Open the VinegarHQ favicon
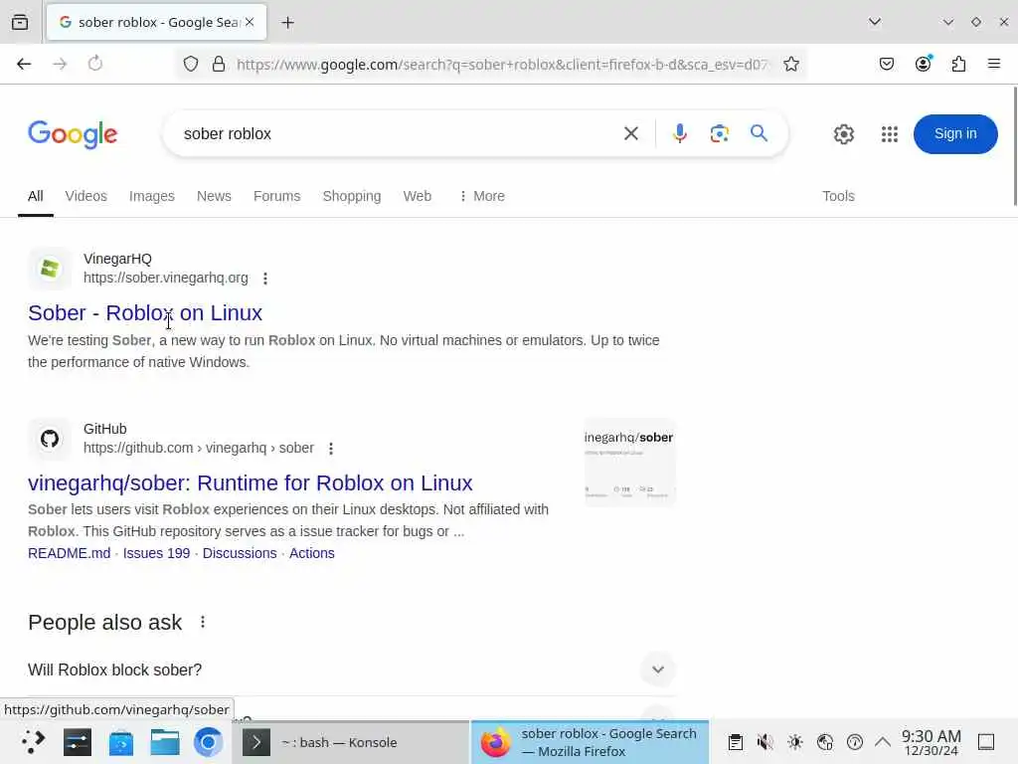 pyautogui.click(x=50, y=269)
